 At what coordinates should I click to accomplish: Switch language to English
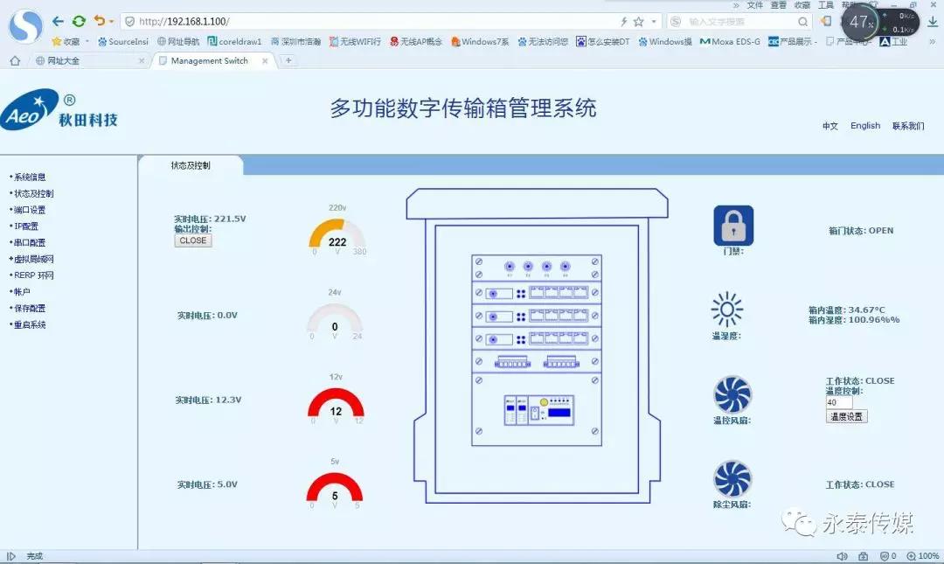865,126
